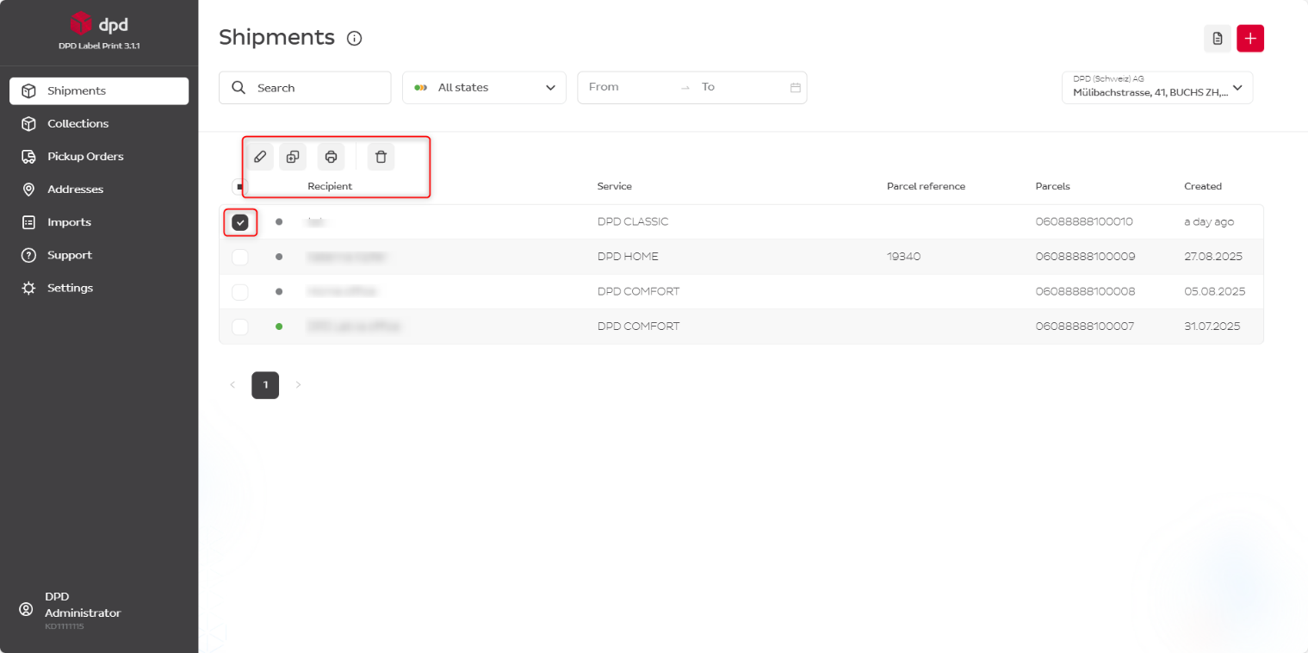1308x653 pixels.
Task: Click the green status dot in the last row
Action: tap(279, 326)
